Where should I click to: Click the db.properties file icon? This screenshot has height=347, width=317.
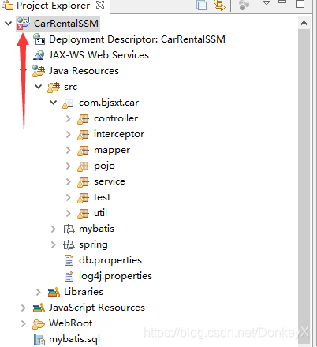tap(69, 260)
